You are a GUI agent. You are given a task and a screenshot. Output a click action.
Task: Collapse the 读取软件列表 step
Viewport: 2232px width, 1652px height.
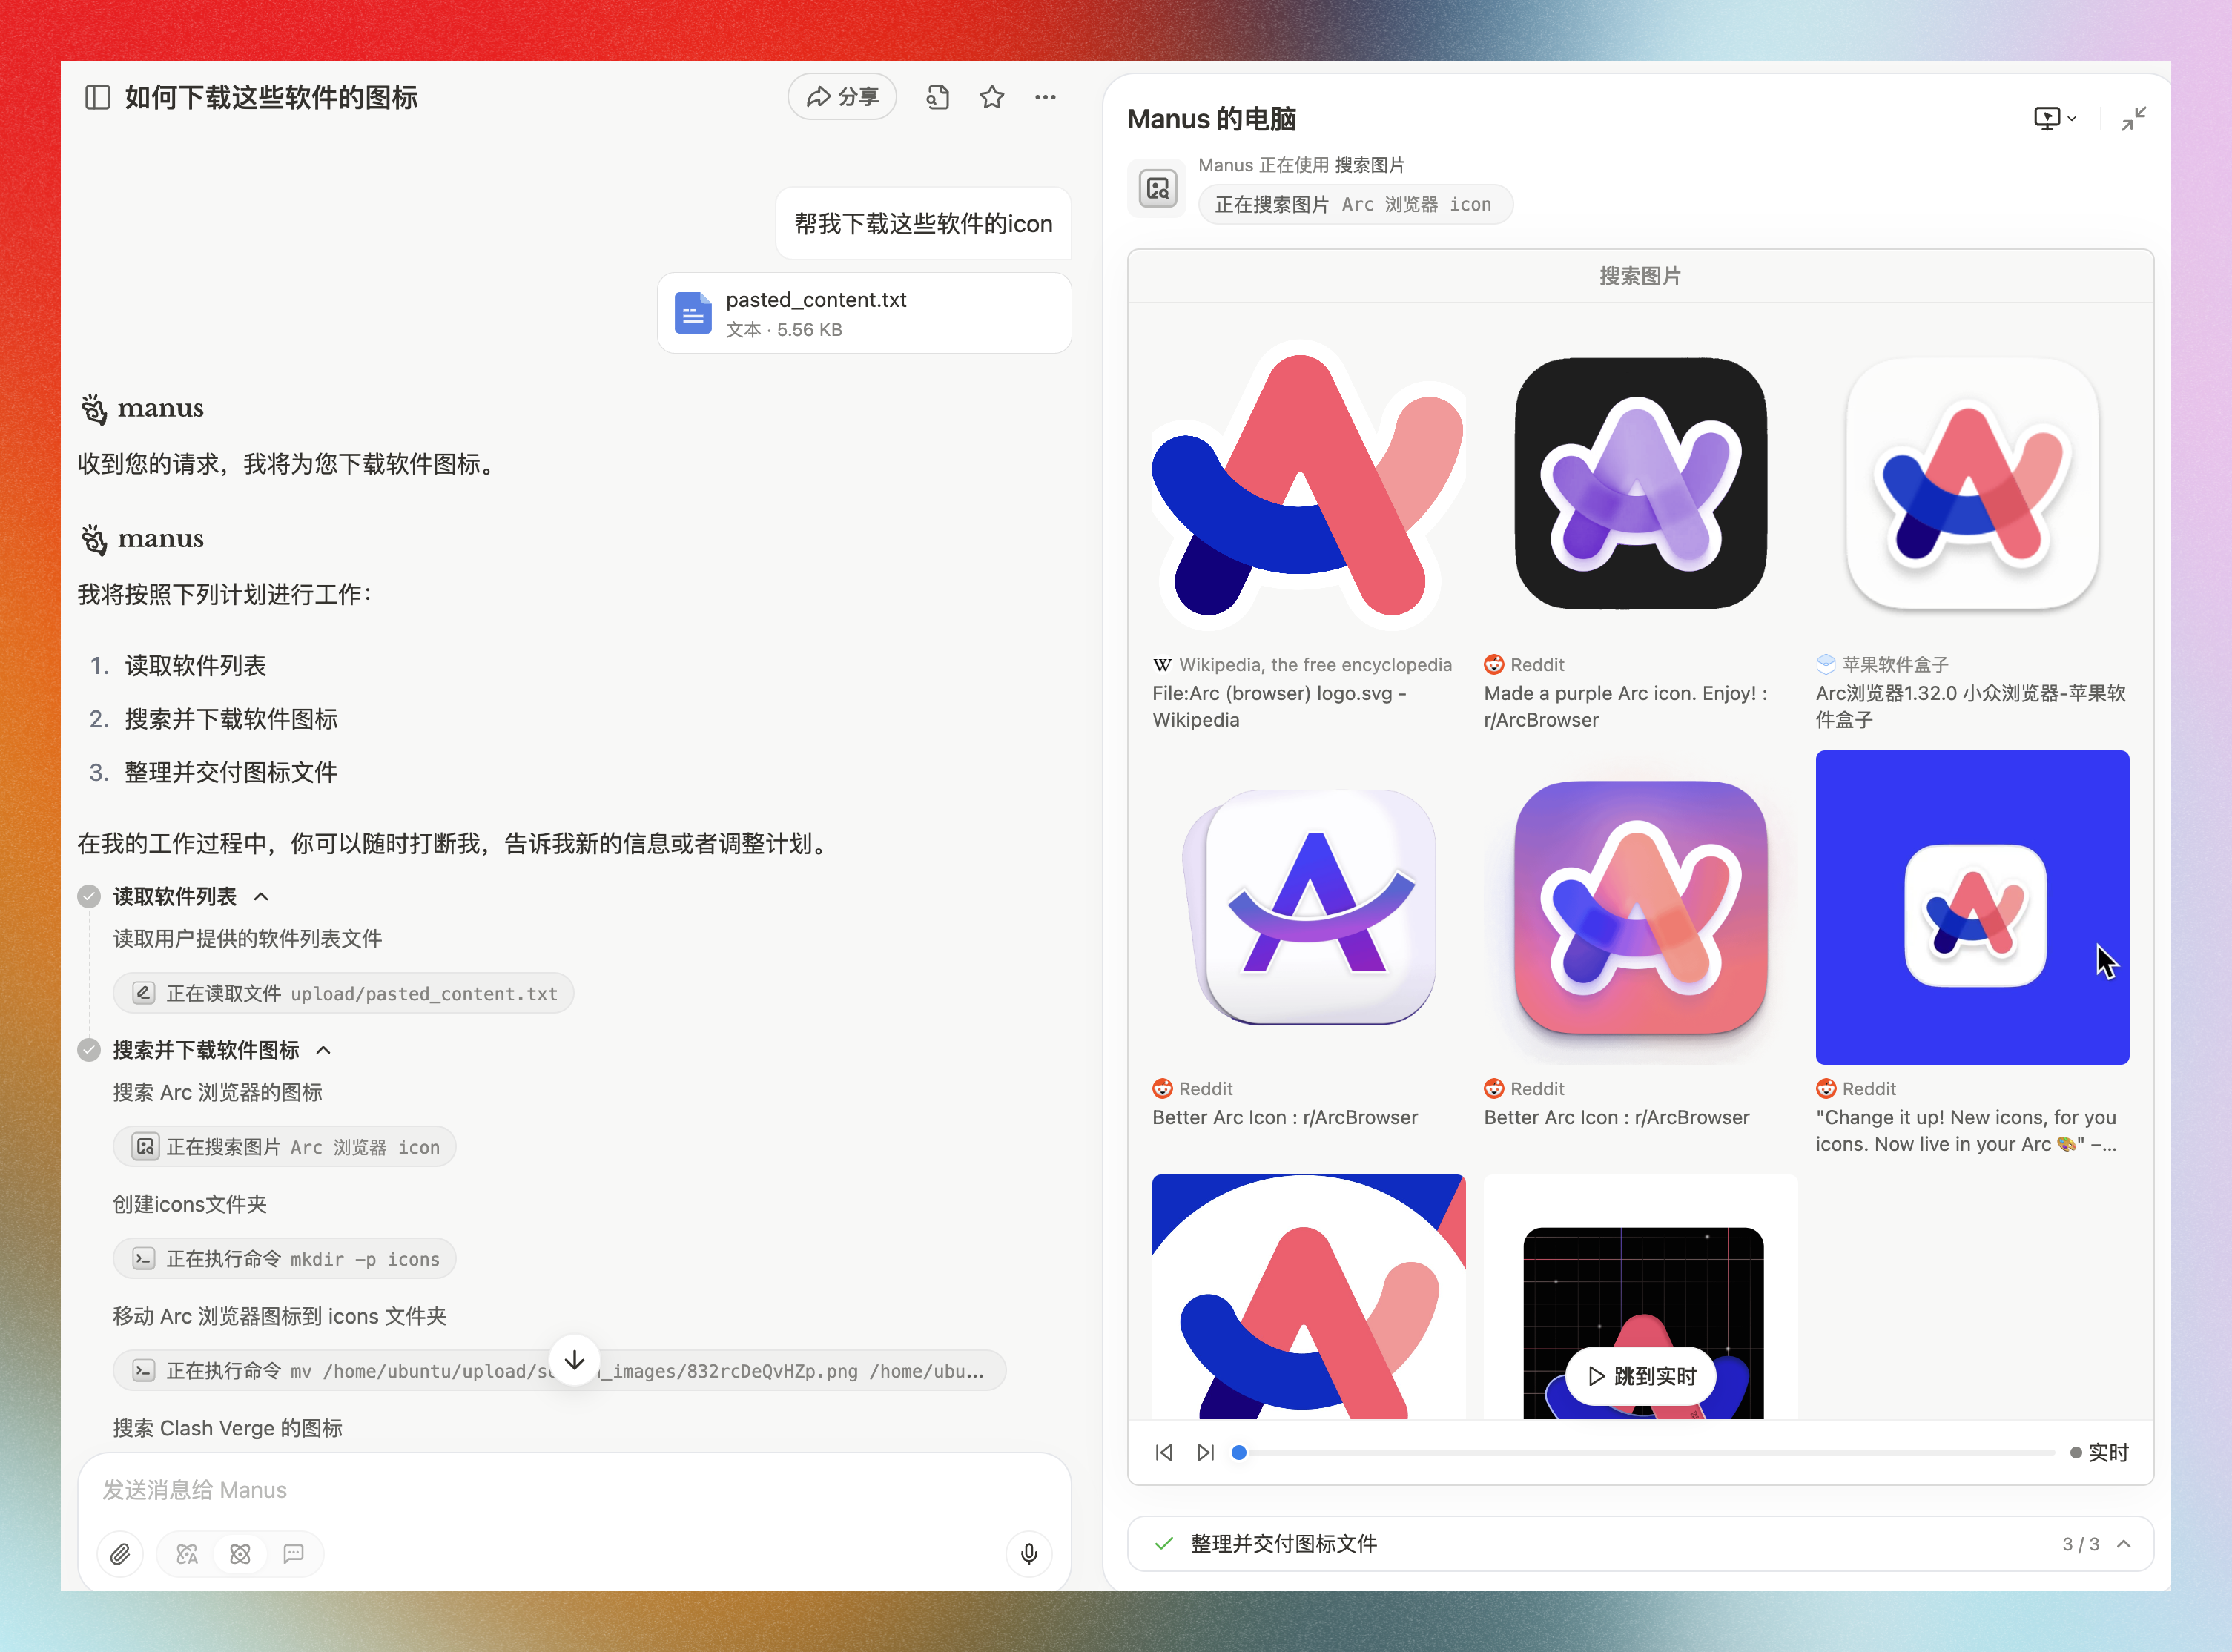pyautogui.click(x=261, y=897)
